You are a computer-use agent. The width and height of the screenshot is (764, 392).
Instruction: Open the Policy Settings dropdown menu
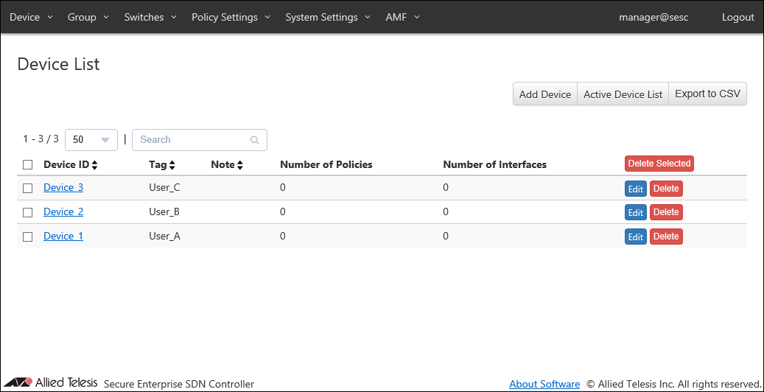231,17
